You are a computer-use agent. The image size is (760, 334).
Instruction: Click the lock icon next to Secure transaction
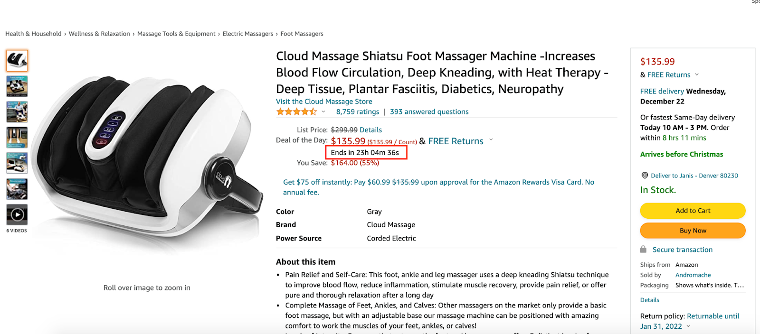tap(644, 249)
